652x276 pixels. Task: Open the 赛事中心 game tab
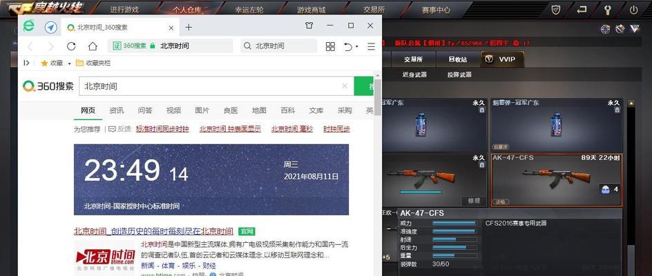[x=436, y=9]
